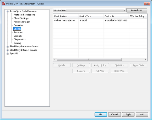152x120 pixels.
Task: Click the Refresh List button
Action: click(137, 10)
